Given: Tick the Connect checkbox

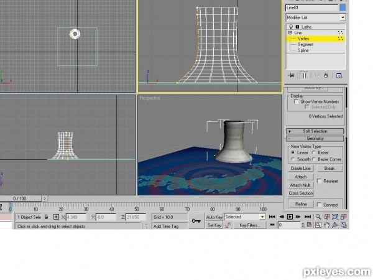Looking at the screenshot, I should tap(320, 204).
